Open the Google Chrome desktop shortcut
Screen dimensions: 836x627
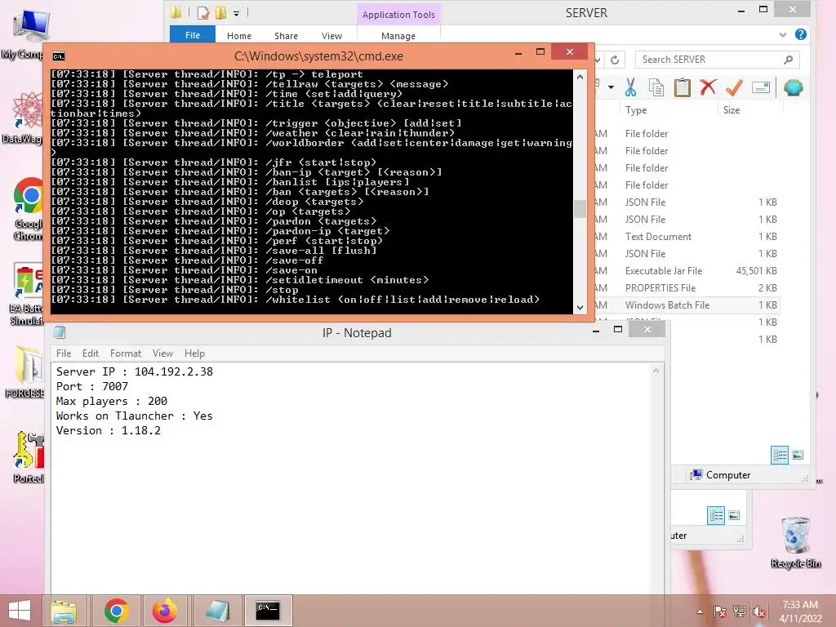pyautogui.click(x=28, y=209)
